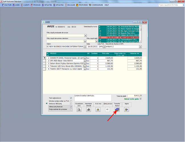Viewport: 185px width, 142px height.
Task: Open product dropdown for CANON PC-D450 row
Action: [85, 58]
